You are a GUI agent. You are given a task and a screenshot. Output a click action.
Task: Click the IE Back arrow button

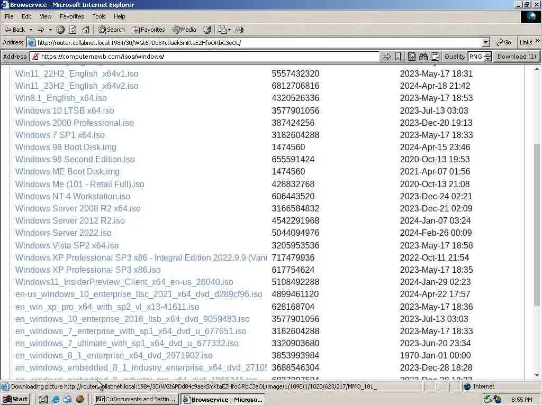14,30
